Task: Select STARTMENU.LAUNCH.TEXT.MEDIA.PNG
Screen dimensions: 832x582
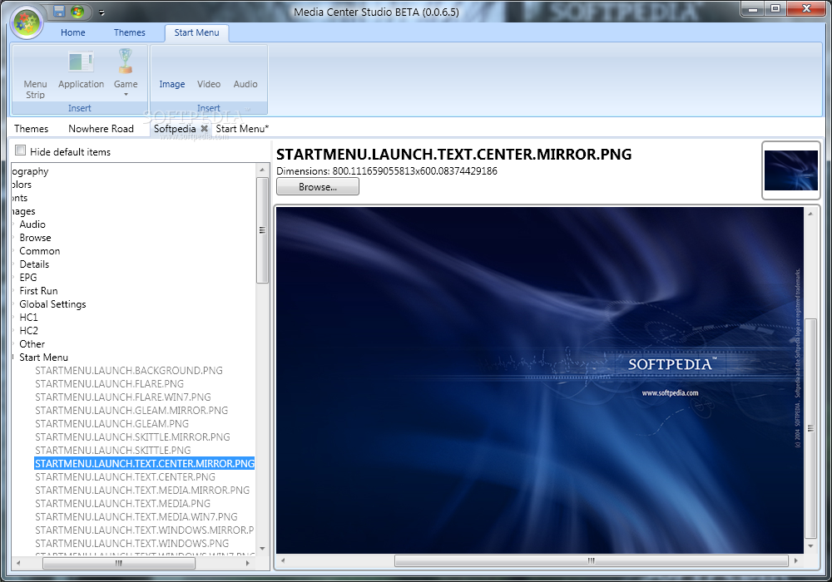Action: pyautogui.click(x=122, y=504)
